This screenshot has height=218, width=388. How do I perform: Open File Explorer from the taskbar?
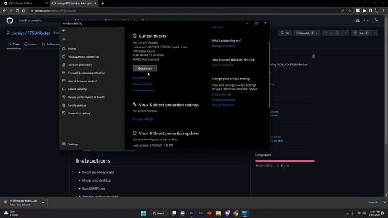(218, 213)
